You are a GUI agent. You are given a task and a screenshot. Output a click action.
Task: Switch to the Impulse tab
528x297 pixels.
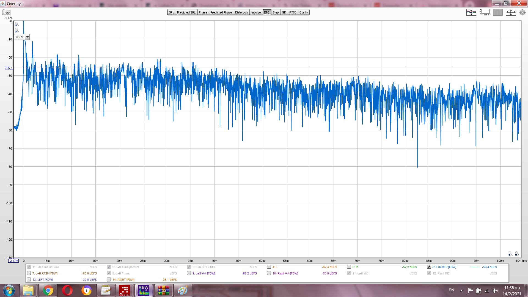tap(255, 12)
